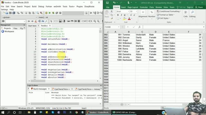Viewport: 206px width, 115px height.
Task: Click the Editing magnifier icon in Excel ribbon
Action: tap(192, 12)
